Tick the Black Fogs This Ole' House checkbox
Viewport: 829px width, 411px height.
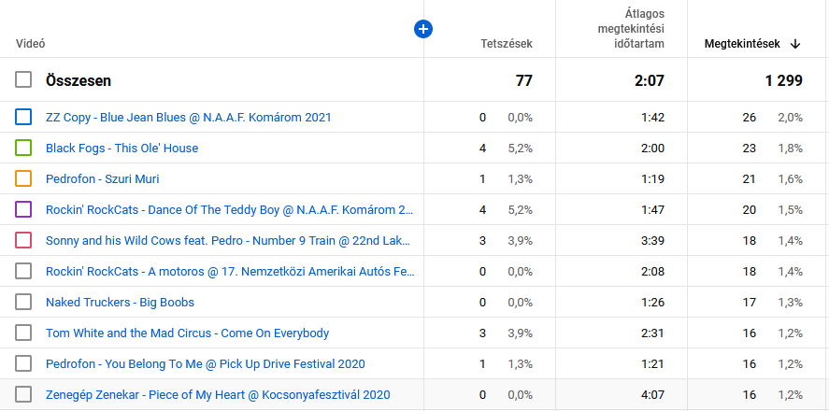pyautogui.click(x=23, y=149)
